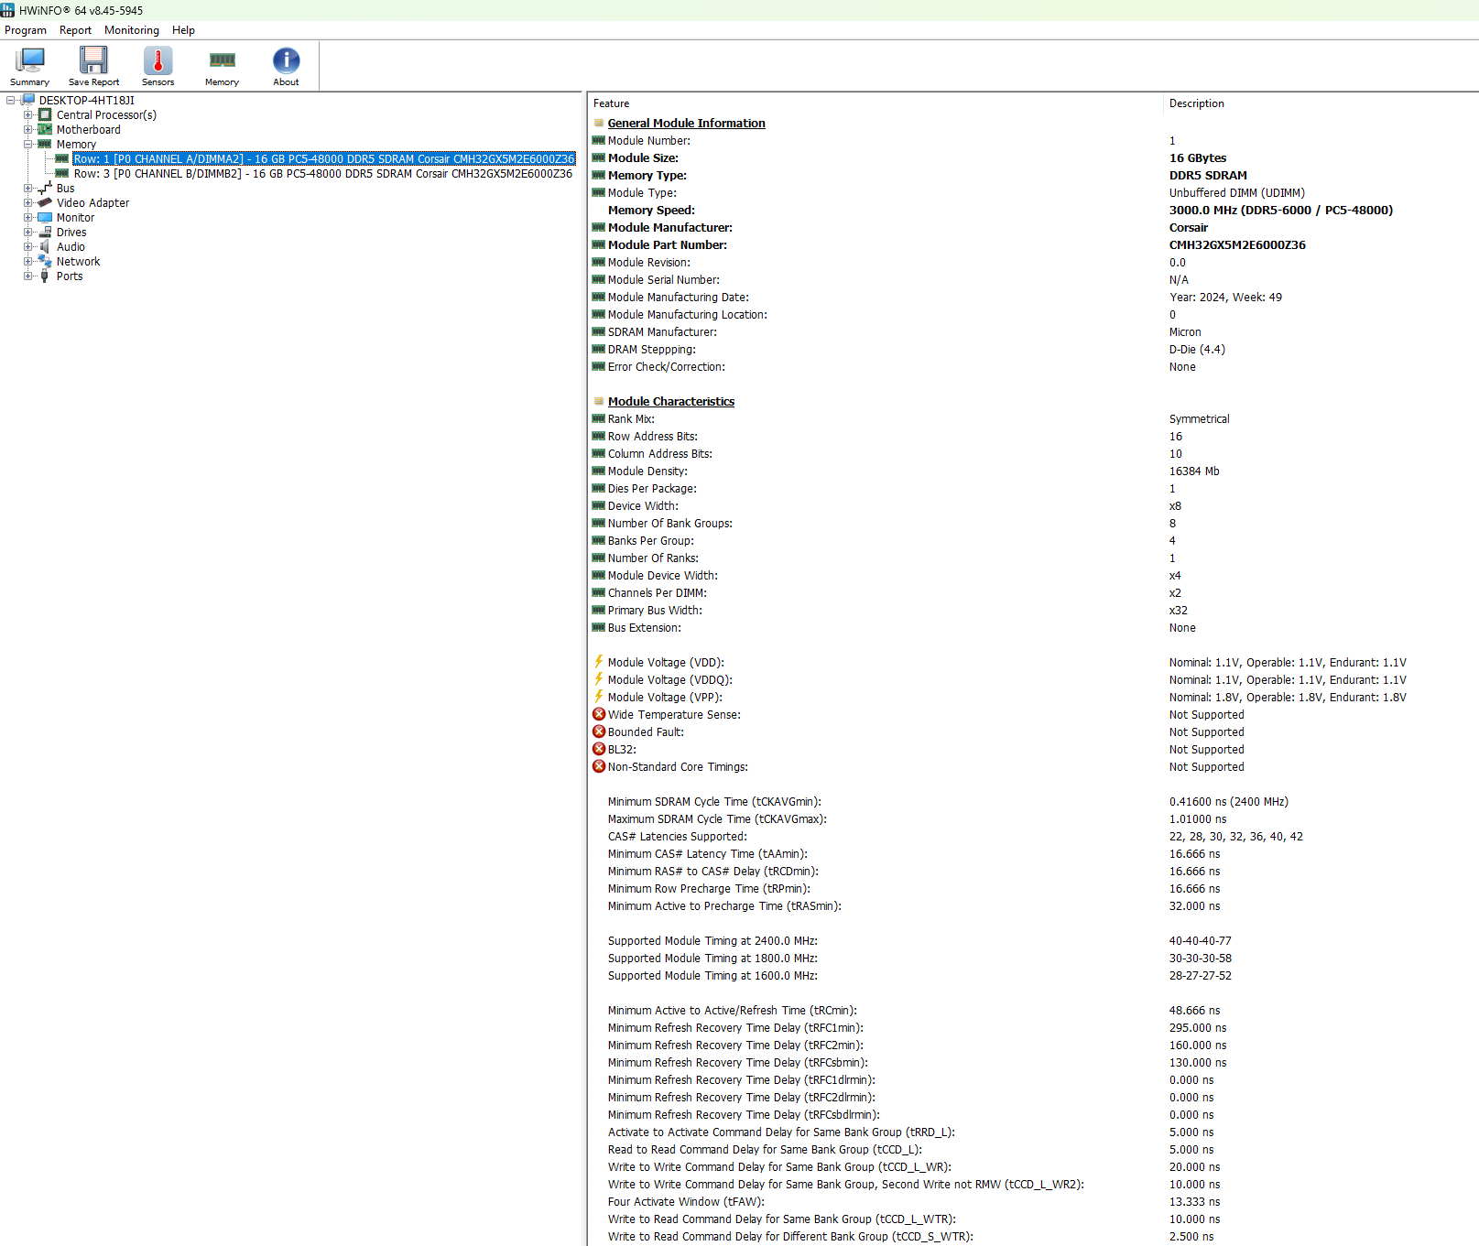This screenshot has height=1246, width=1479.
Task: Expand the Central Processor(s) node
Action: click(27, 115)
